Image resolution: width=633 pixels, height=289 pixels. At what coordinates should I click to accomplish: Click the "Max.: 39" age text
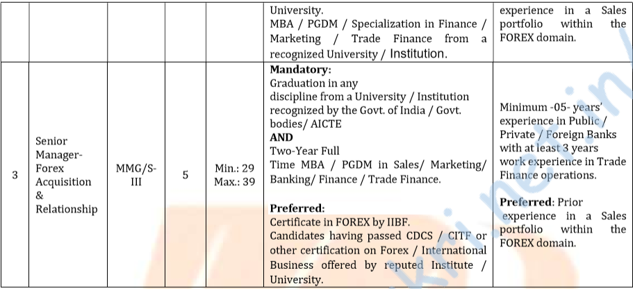click(236, 182)
